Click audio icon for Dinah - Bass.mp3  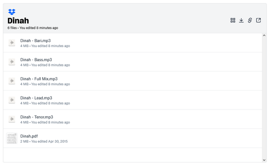12,61
